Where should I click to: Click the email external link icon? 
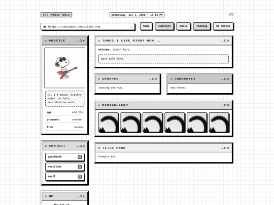coord(80,177)
